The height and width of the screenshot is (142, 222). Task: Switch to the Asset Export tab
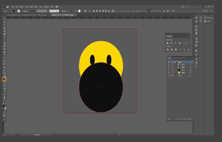(176, 58)
